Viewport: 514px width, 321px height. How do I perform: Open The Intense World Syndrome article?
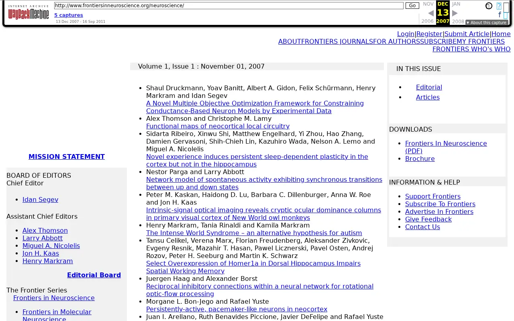[x=254, y=233]
